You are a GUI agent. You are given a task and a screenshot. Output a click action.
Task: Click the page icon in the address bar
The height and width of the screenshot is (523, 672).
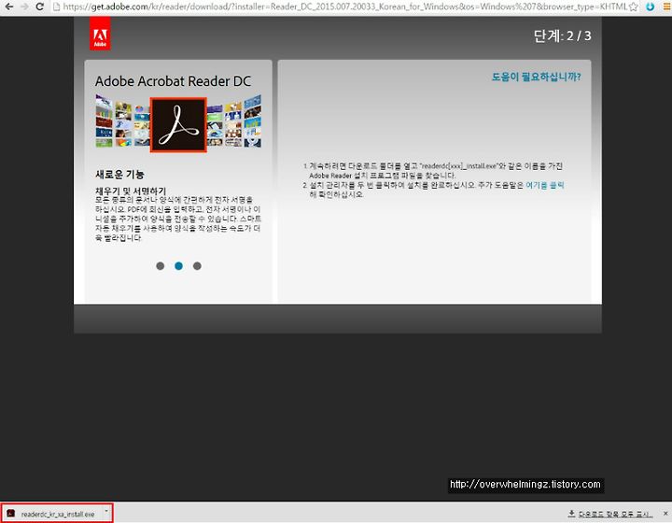pos(56,7)
